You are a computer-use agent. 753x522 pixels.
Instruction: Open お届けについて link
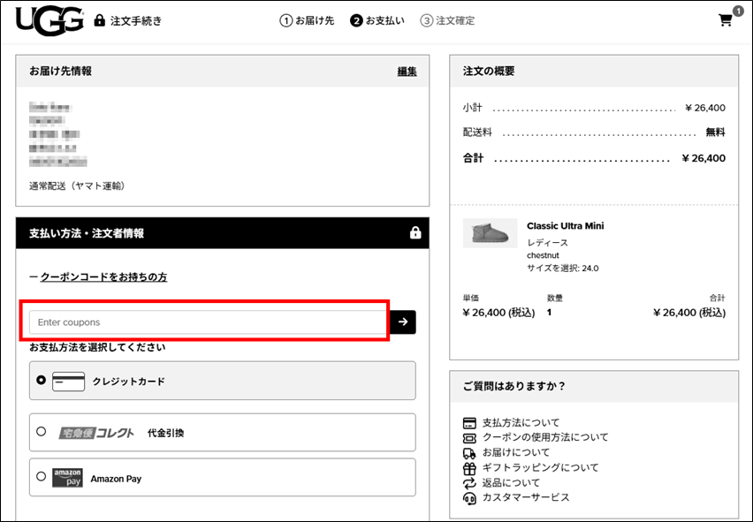click(516, 452)
